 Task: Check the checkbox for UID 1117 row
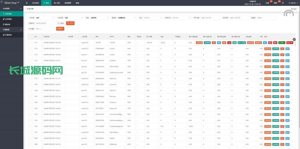30,43
